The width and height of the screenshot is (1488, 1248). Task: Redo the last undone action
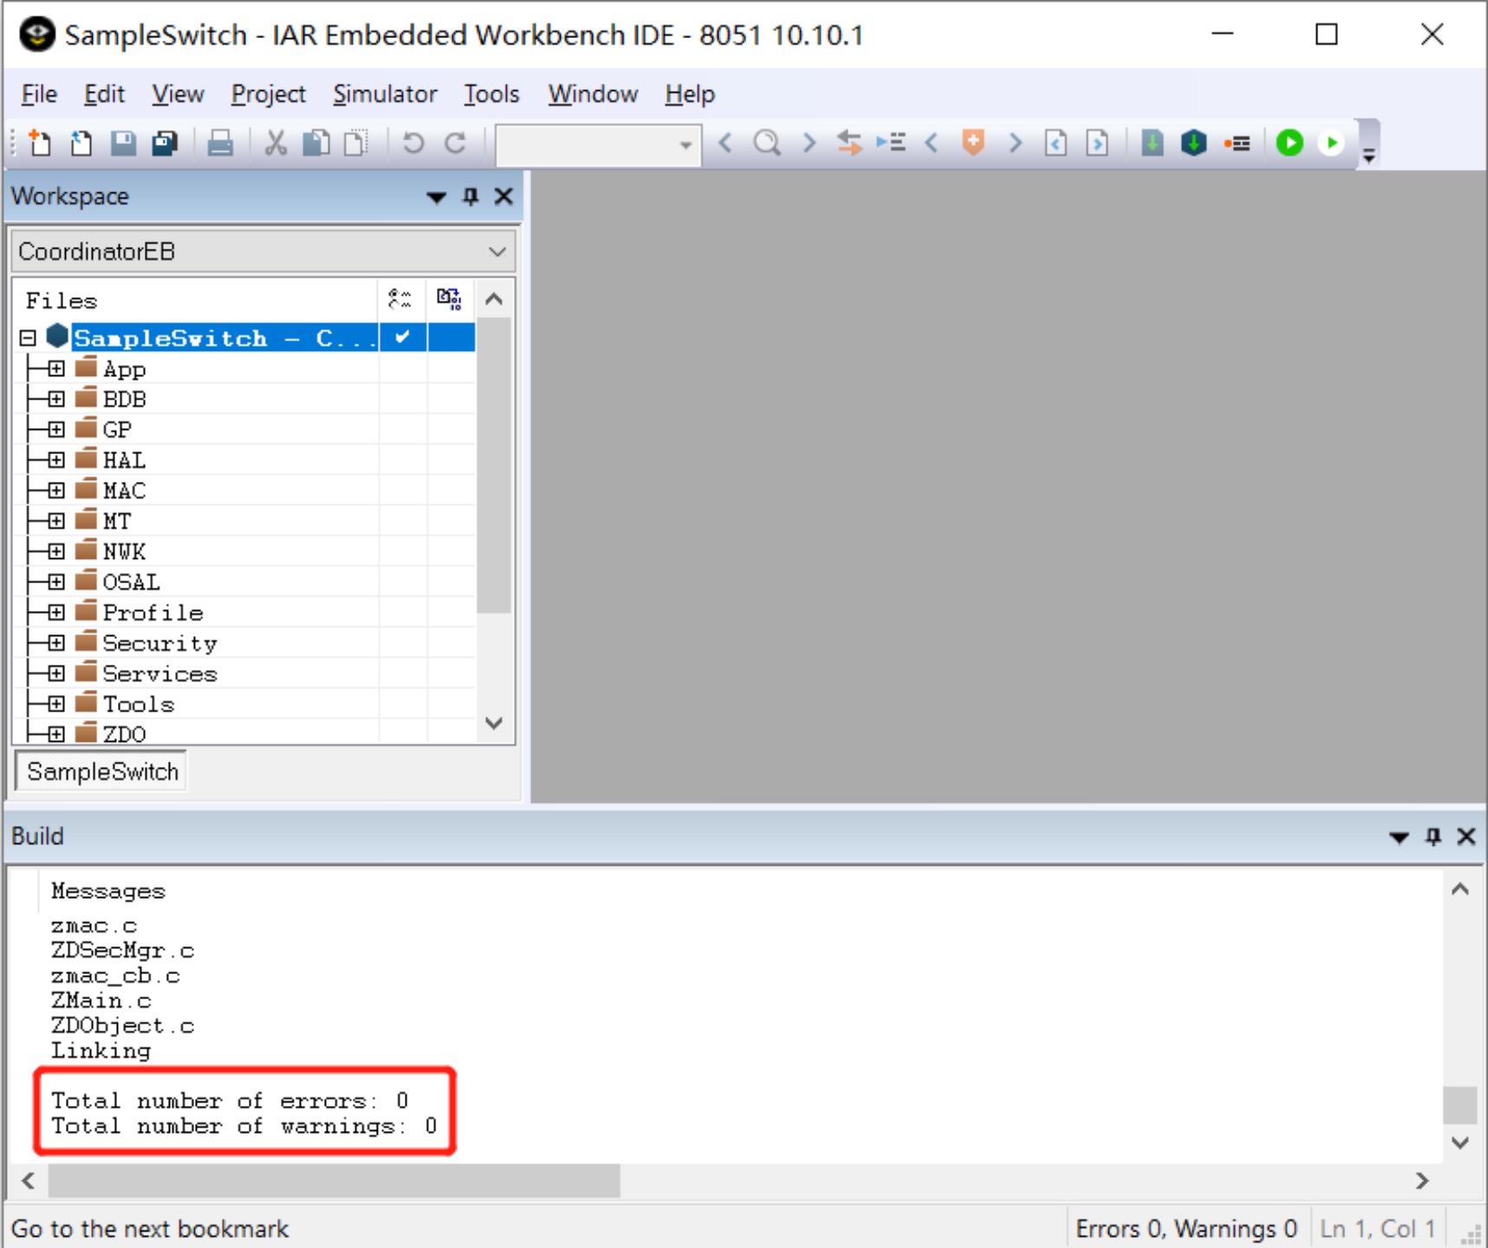(455, 142)
